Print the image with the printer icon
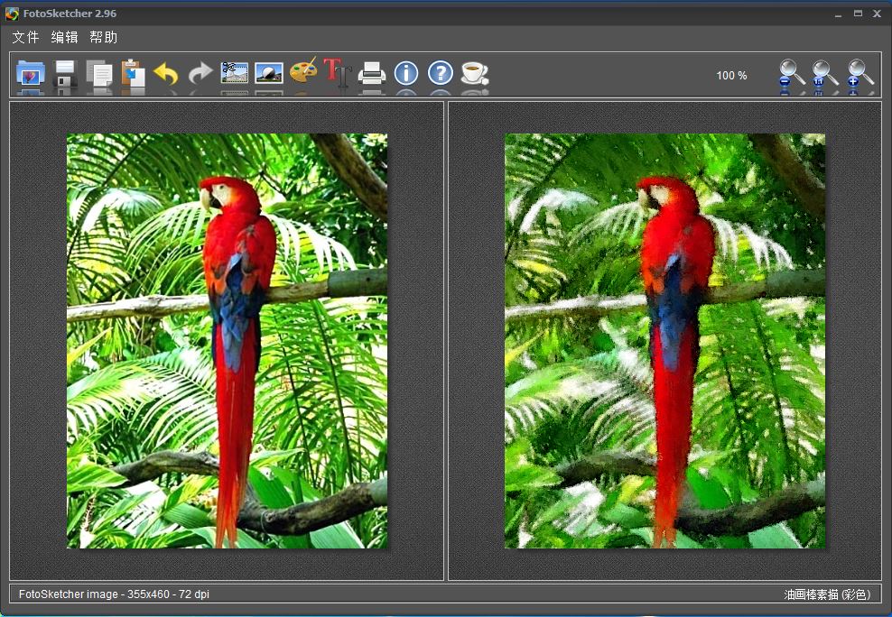892x617 pixels. coord(372,73)
